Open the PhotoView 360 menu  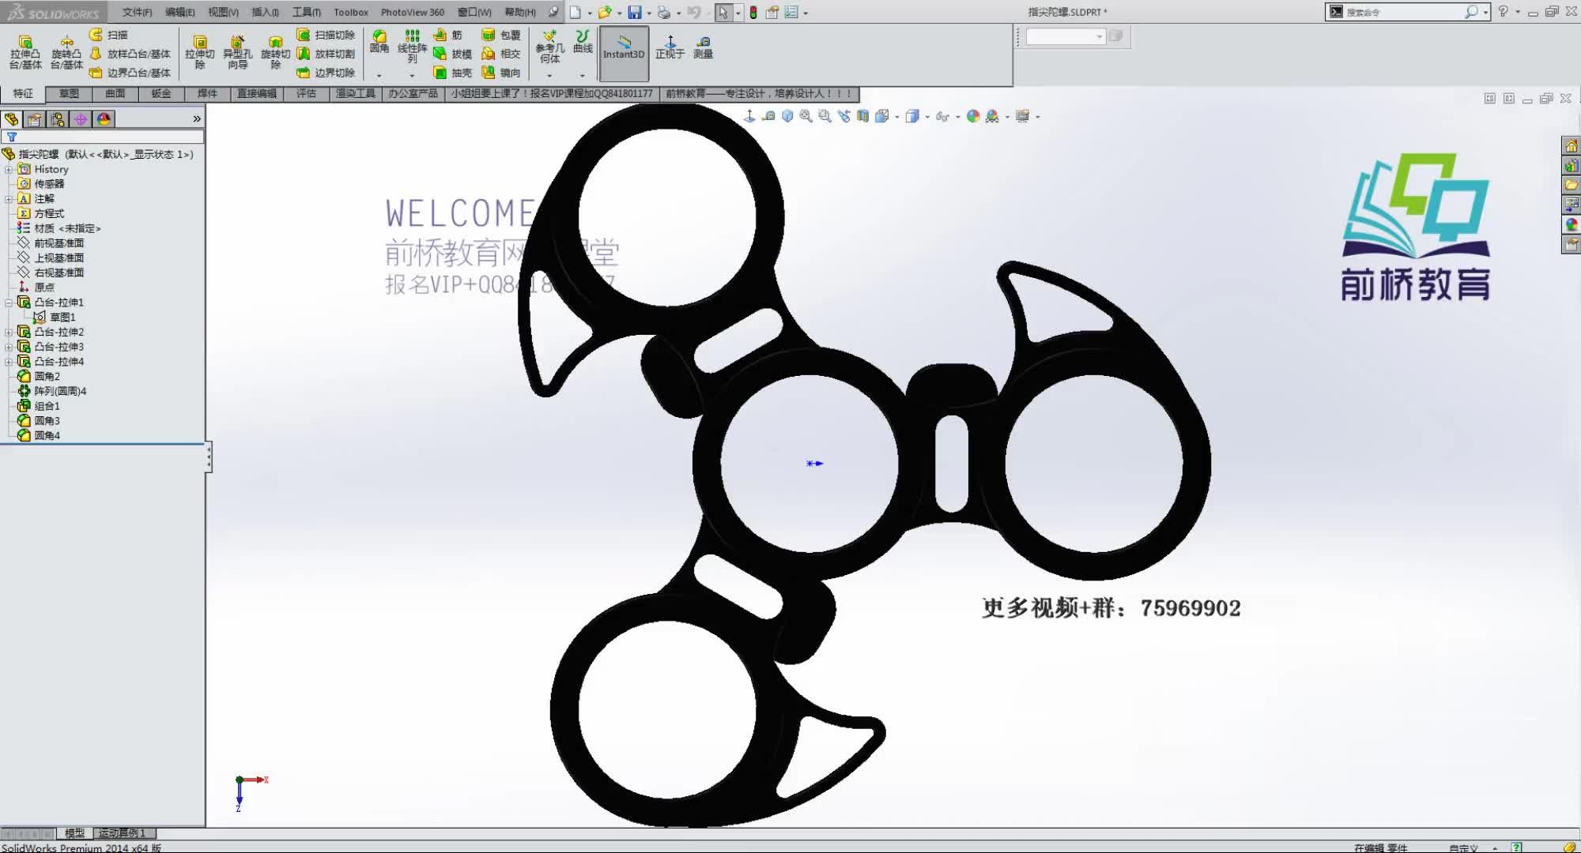(x=413, y=12)
